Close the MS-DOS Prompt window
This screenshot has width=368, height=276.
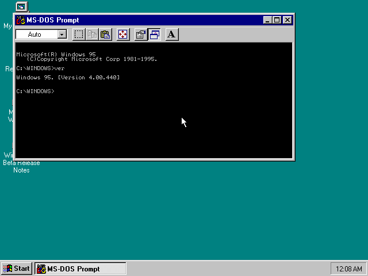[x=287, y=20]
